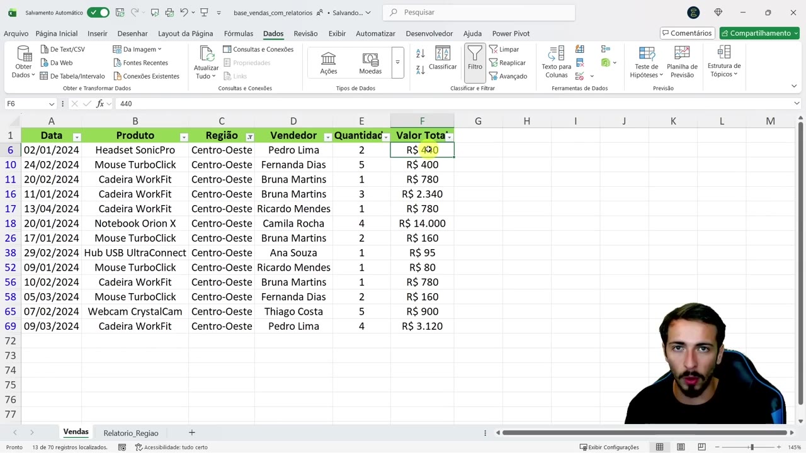Open the Atualizar Tudo dropdown
The height and width of the screenshot is (453, 806).
click(206, 62)
